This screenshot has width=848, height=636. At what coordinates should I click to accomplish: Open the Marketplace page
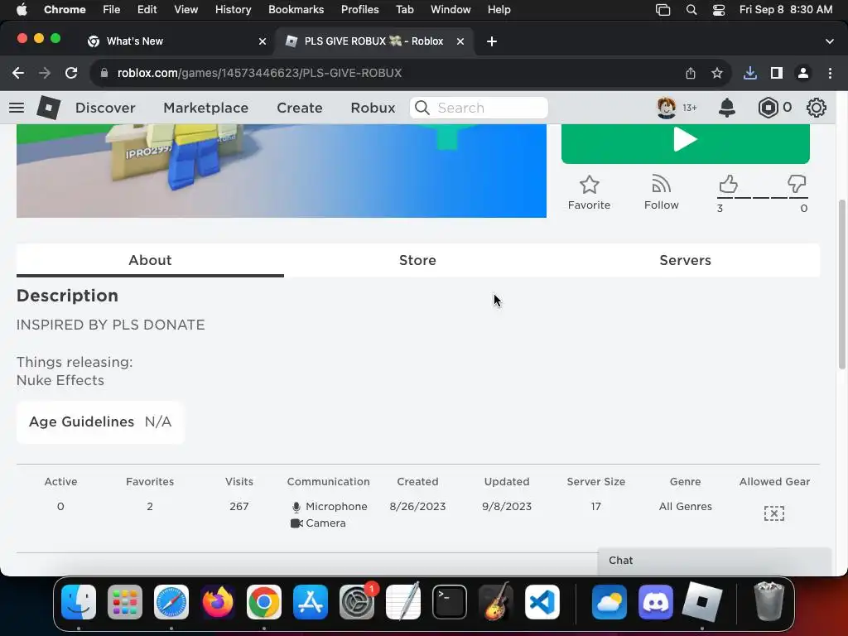(x=206, y=108)
